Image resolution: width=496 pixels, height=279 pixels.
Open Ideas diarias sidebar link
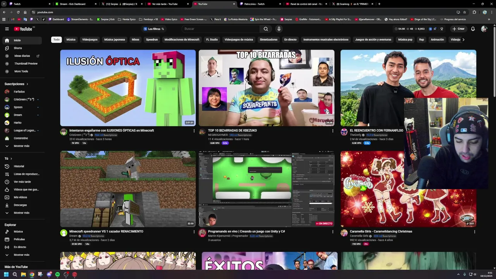point(21,56)
